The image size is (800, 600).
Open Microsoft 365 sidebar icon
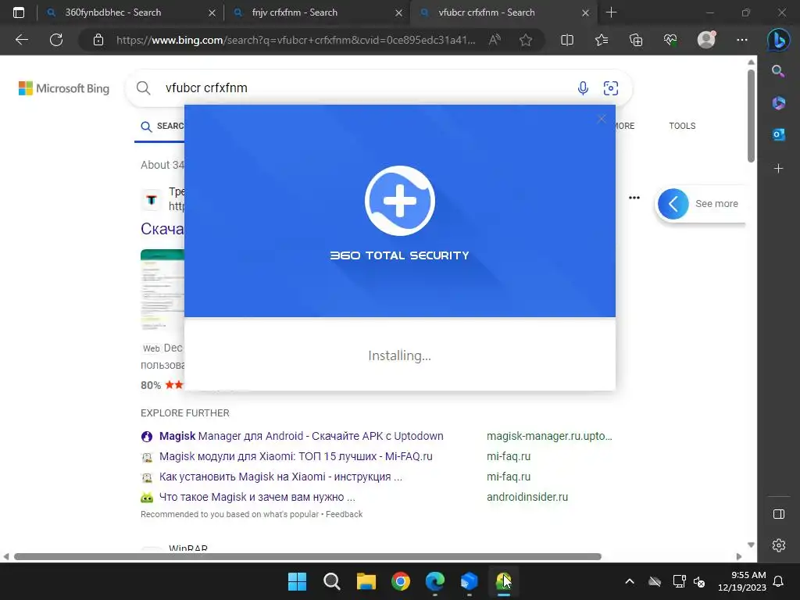pos(778,103)
